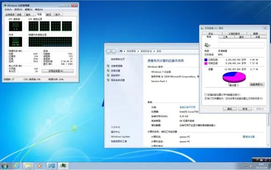
Task: Click the clock in the taskbar
Action: pos(261,166)
